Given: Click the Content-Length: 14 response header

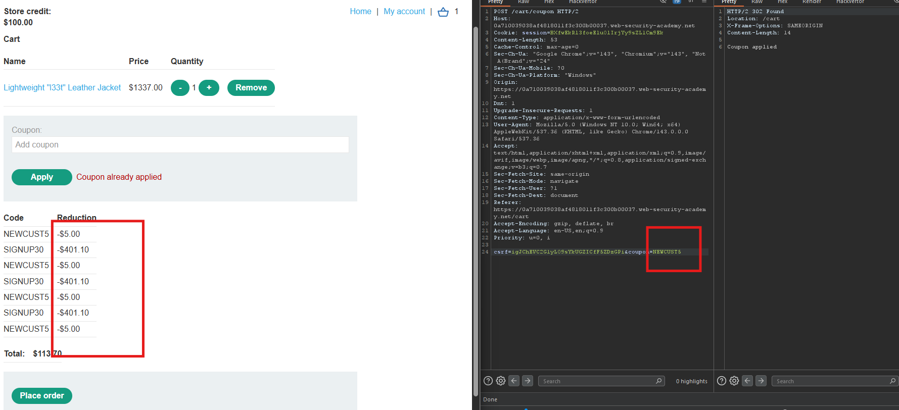Looking at the screenshot, I should click(x=759, y=33).
